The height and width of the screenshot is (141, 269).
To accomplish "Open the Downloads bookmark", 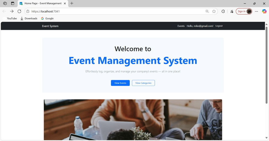I will pyautogui.click(x=29, y=18).
